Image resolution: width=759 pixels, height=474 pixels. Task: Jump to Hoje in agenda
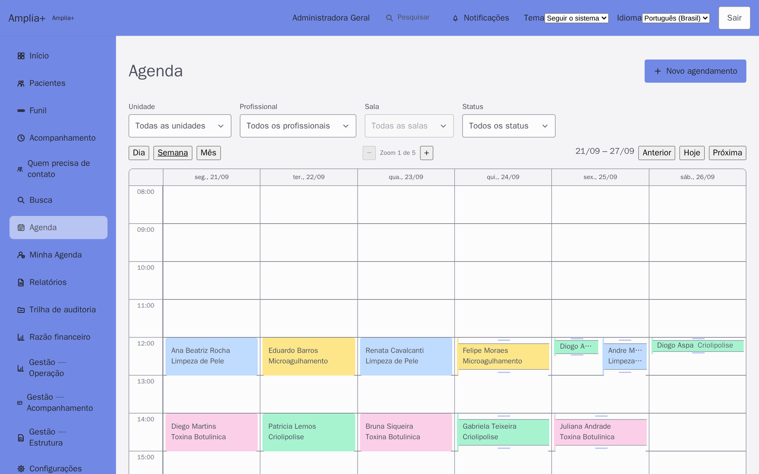point(692,153)
